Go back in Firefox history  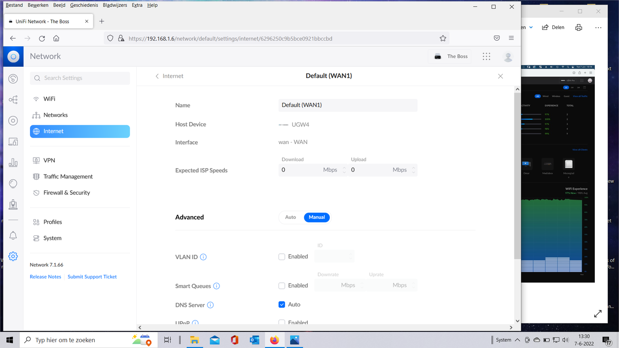tap(13, 39)
